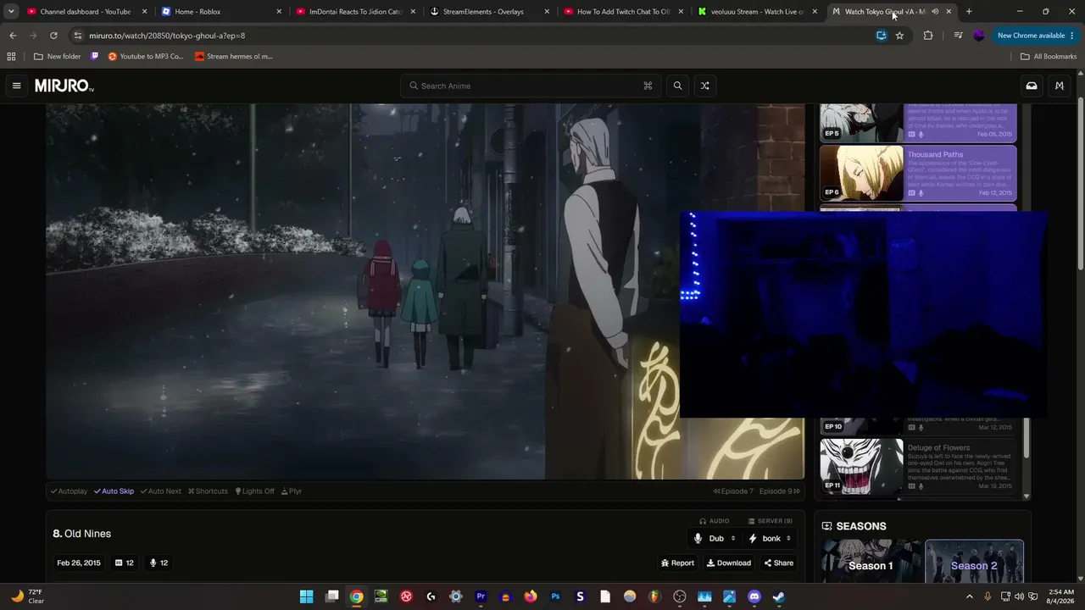Open the Youtube to MP3 bookmark
Screen dimensions: 1085x610
pyautogui.click(x=146, y=57)
